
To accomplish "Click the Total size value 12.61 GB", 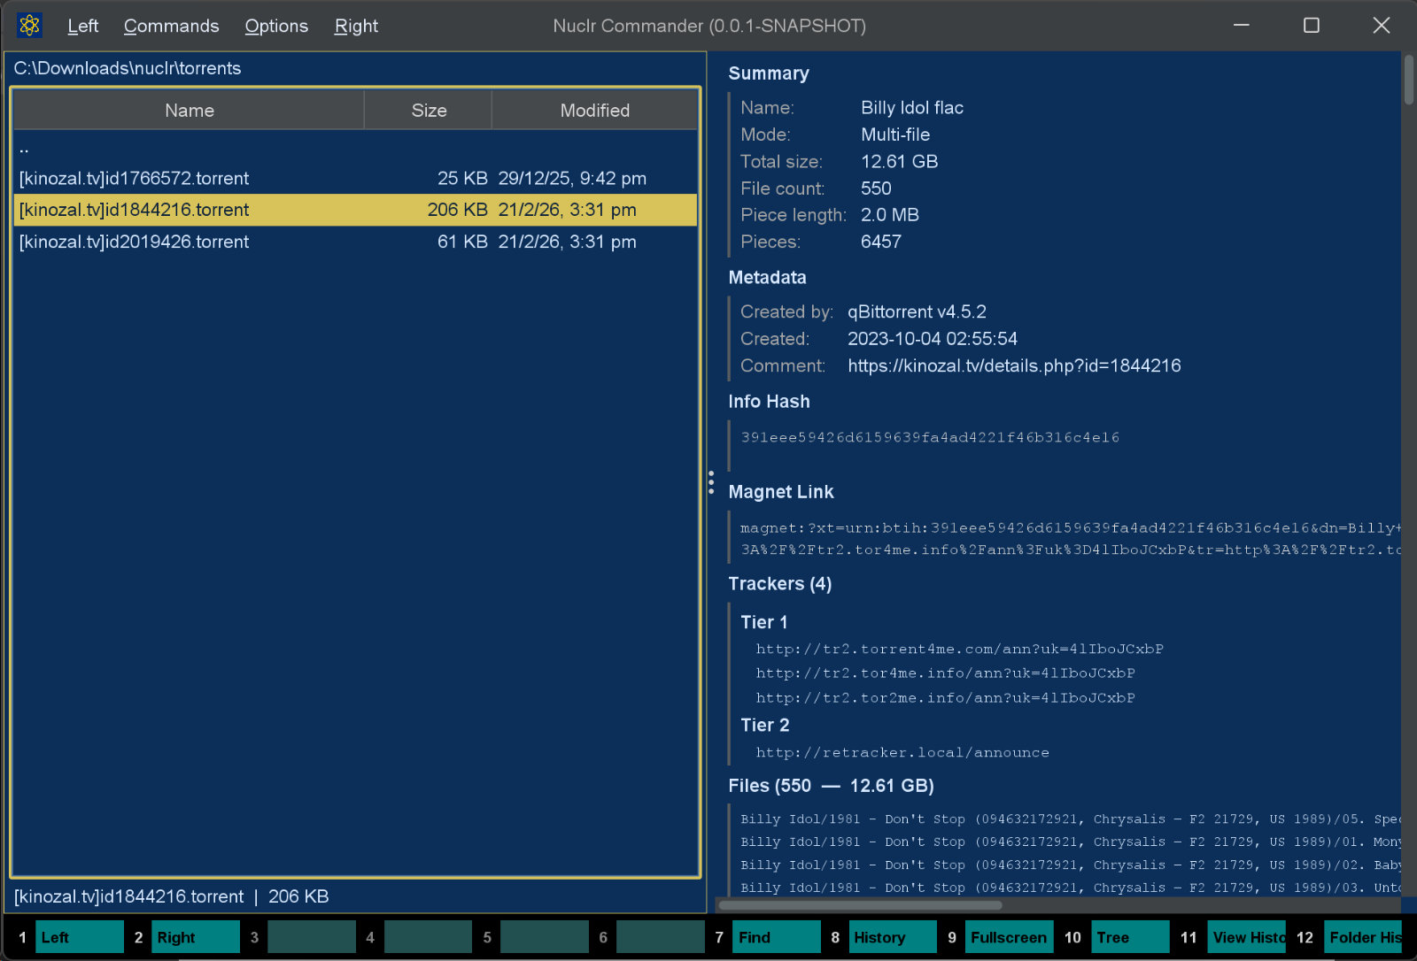I will click(899, 161).
